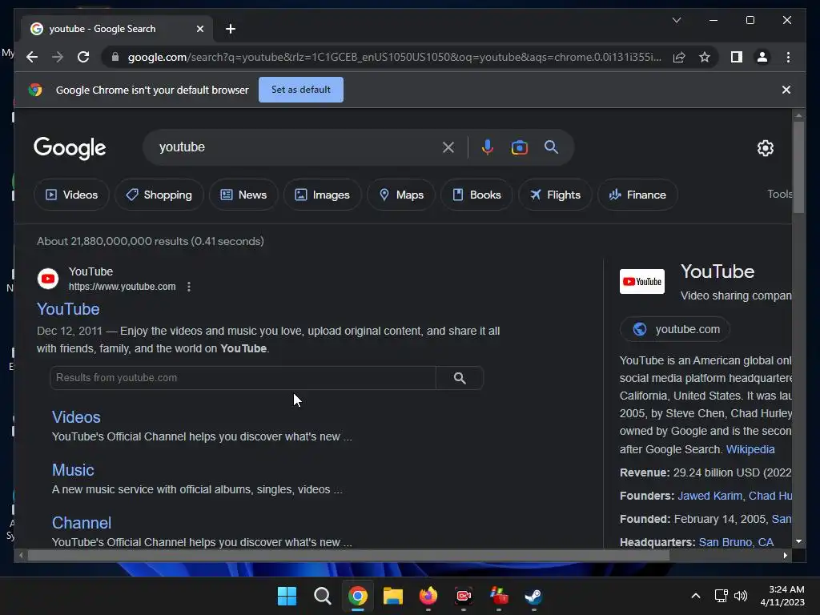820x615 pixels.
Task: Bookmark this tab with star icon
Action: [705, 57]
